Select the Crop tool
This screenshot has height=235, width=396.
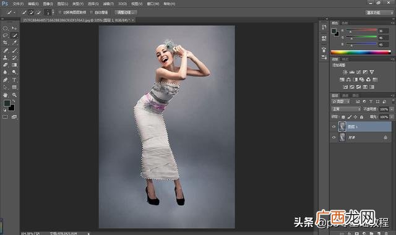(6, 43)
